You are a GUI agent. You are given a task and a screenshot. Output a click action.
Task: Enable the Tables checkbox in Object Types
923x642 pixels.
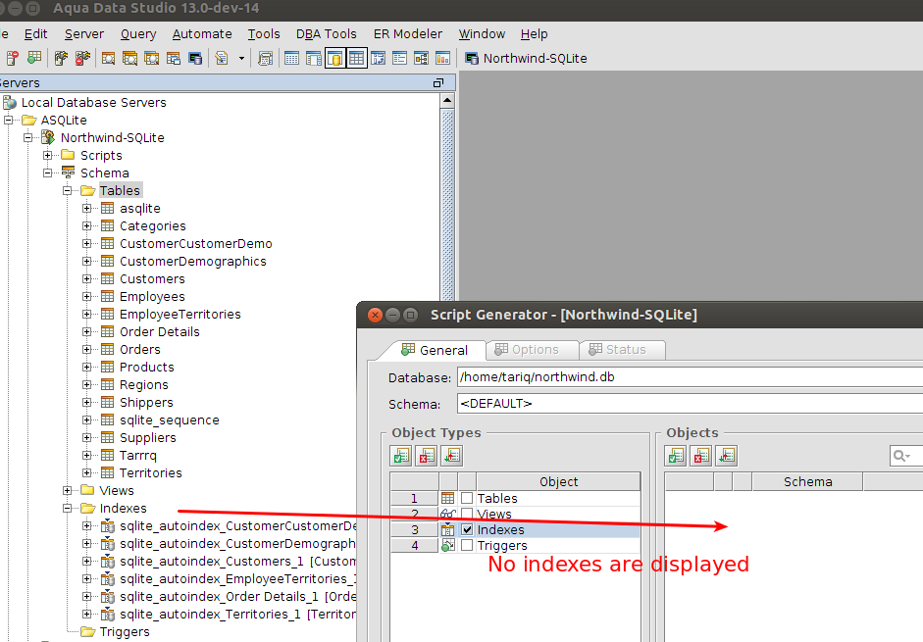point(467,499)
